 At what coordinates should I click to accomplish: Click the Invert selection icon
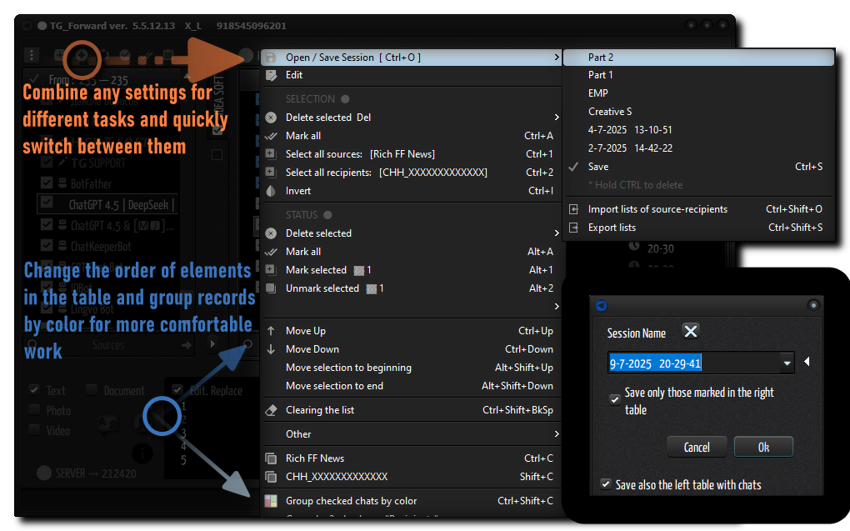271,191
